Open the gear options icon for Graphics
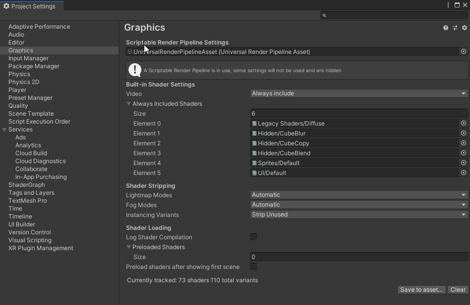The width and height of the screenshot is (470, 305). (x=464, y=28)
